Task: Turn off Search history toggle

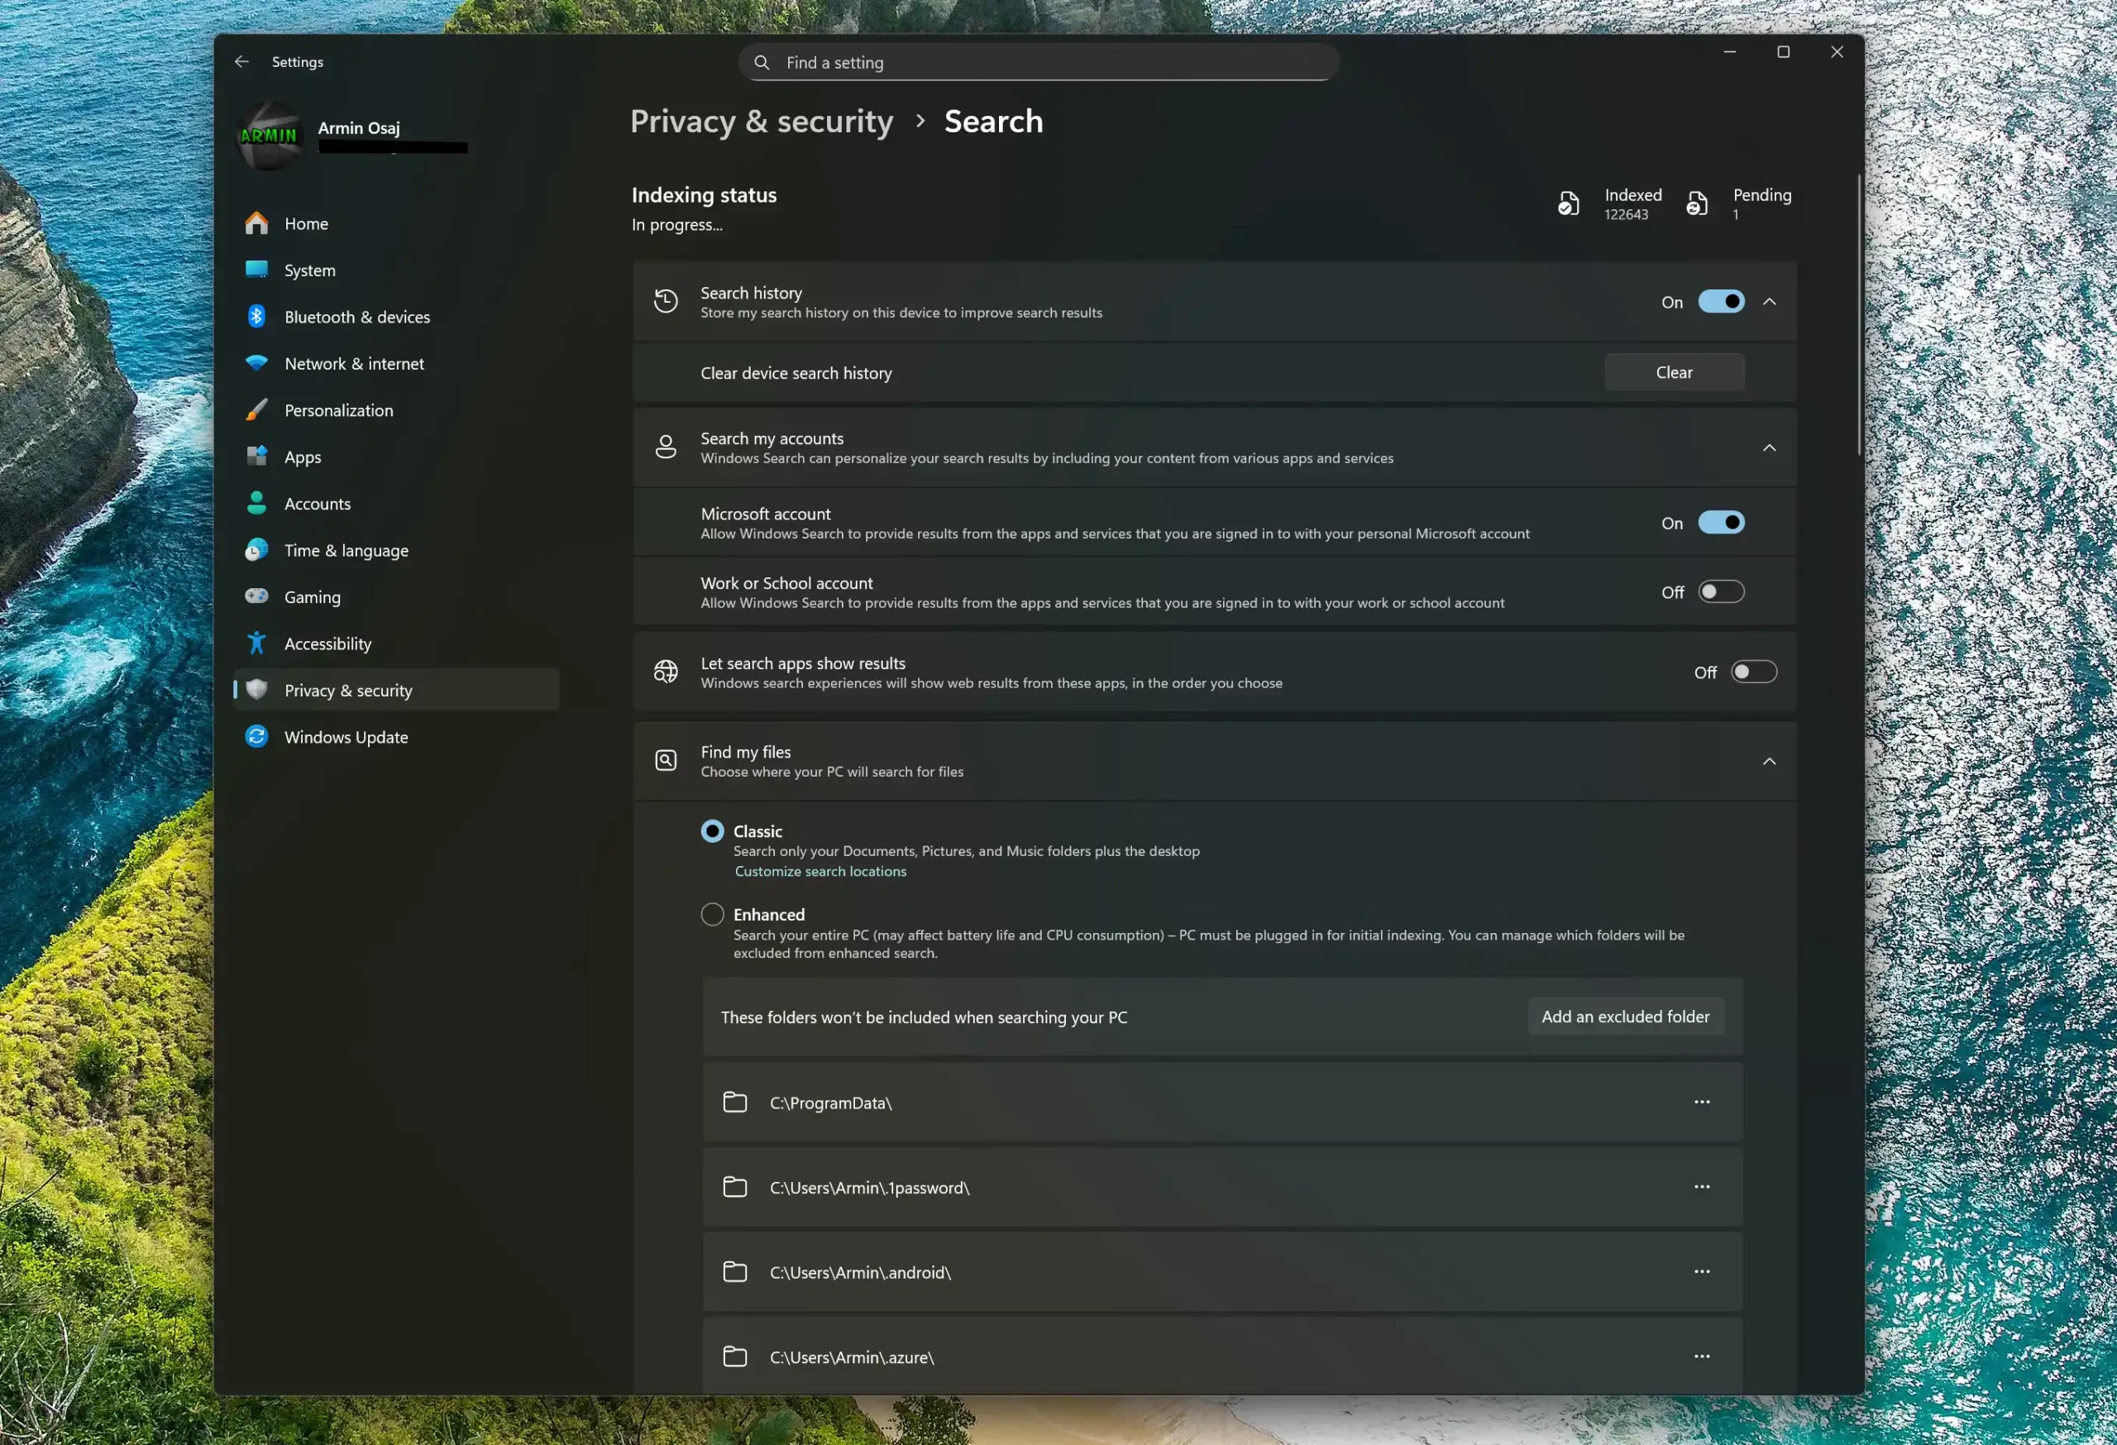Action: click(x=1721, y=302)
